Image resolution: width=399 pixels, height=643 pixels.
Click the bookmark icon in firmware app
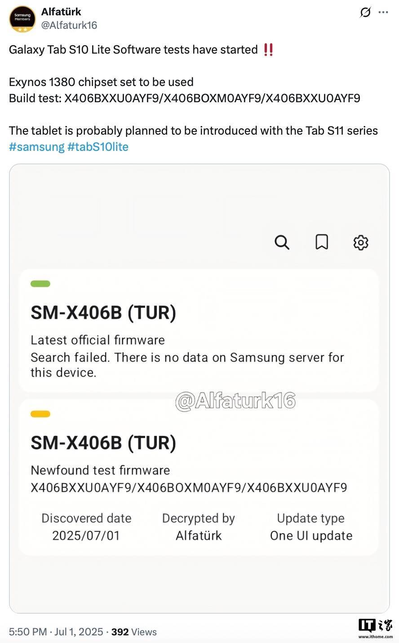click(x=322, y=242)
